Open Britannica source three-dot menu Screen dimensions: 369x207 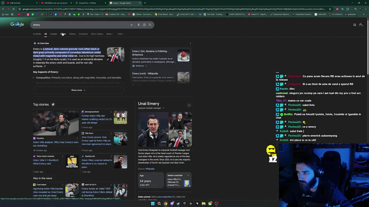[146, 66]
